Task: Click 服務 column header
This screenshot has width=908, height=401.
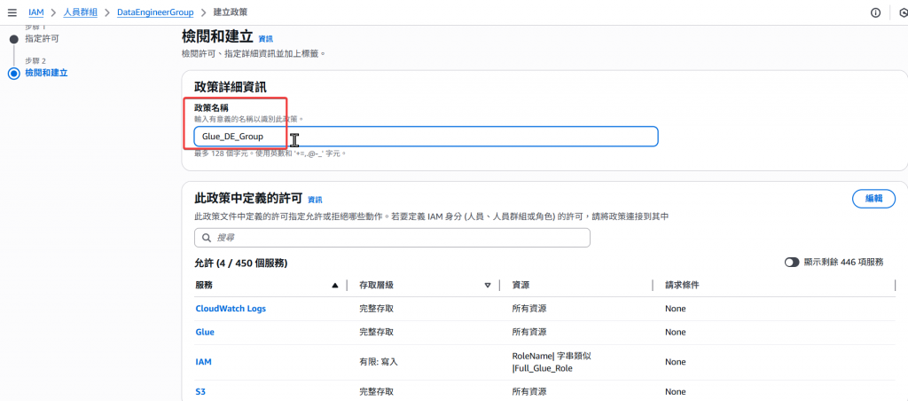Action: tap(204, 285)
